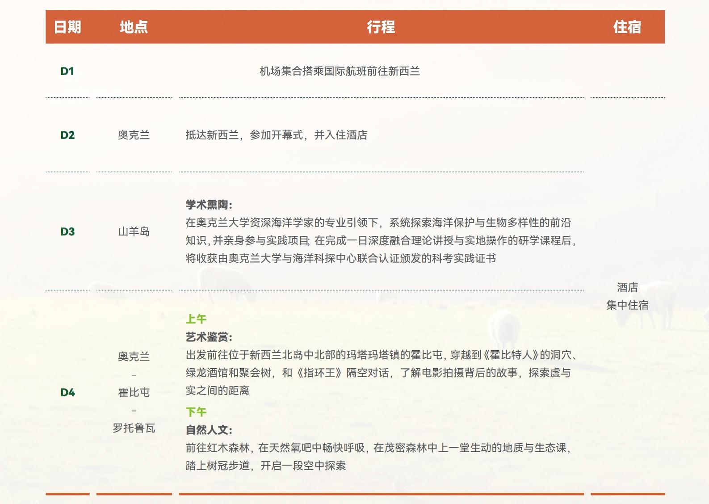Select the 自然人文 heading
709x504 pixels.
coord(209,430)
